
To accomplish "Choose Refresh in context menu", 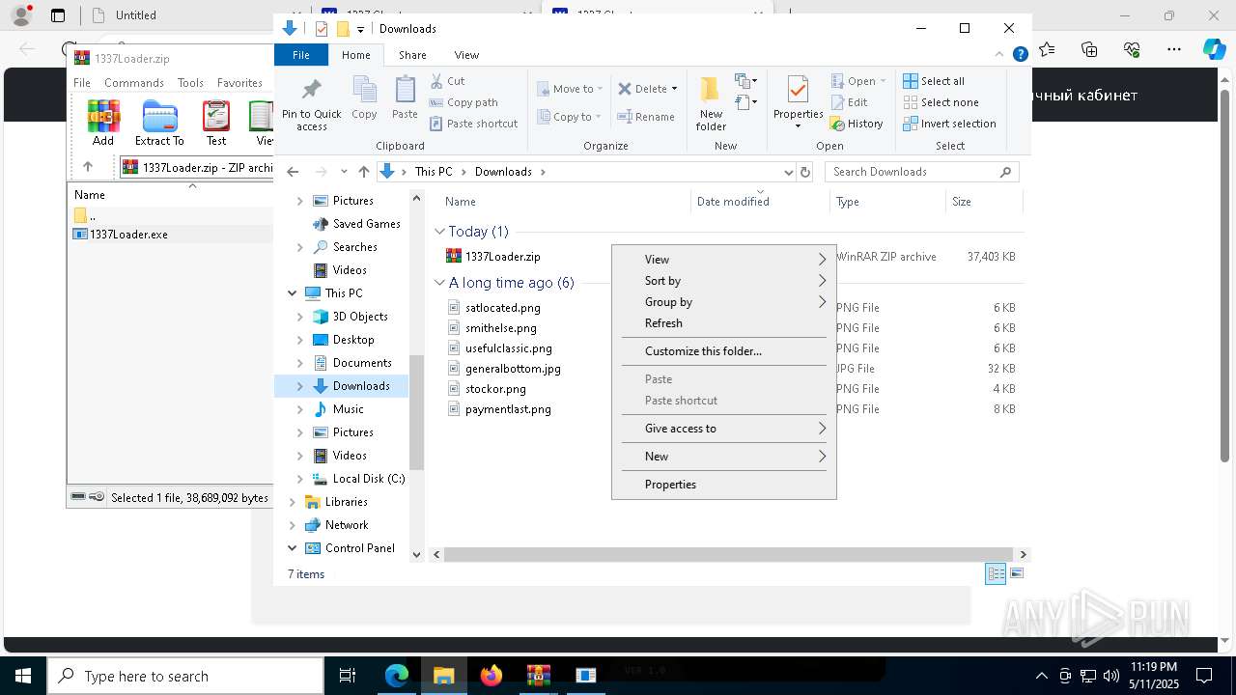I will click(724, 323).
